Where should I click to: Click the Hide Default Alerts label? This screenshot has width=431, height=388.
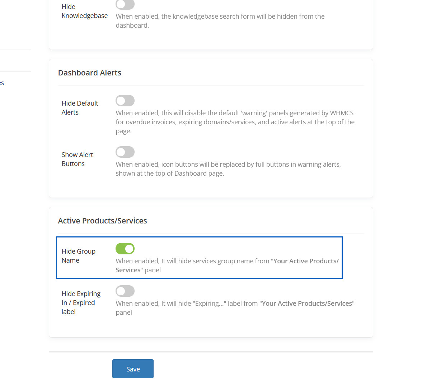click(80, 108)
